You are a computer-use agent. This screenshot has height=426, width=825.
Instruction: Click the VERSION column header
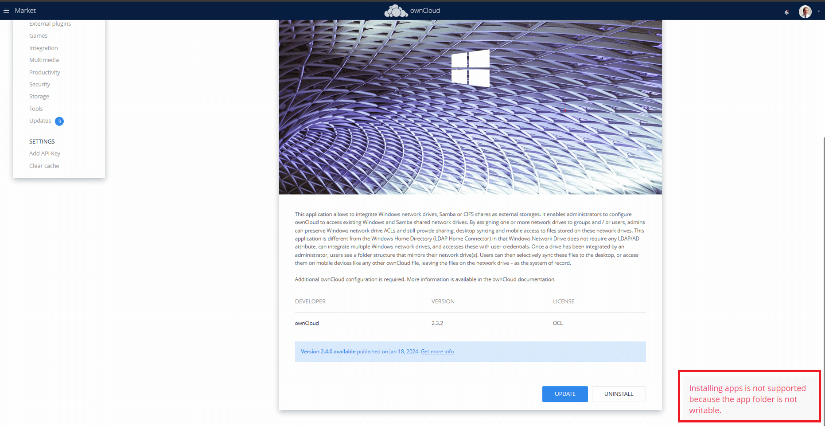pos(443,301)
